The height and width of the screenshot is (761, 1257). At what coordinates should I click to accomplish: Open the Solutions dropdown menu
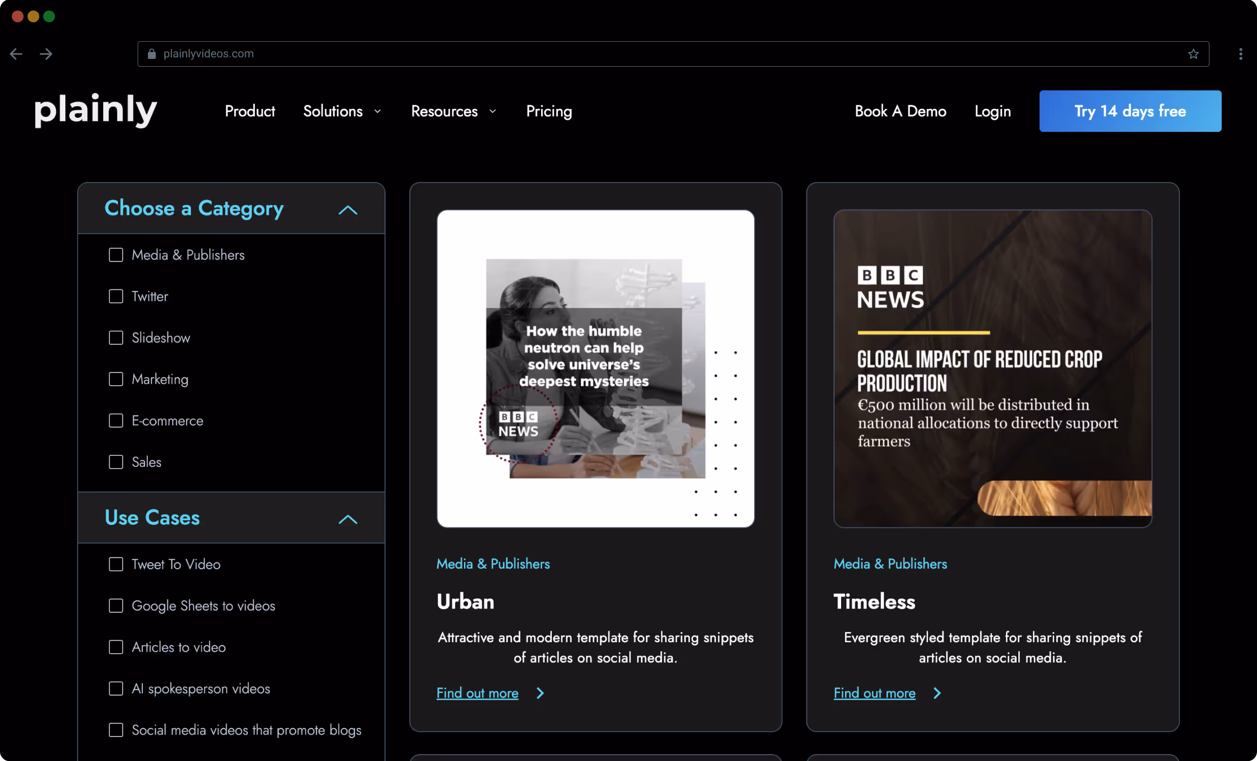tap(342, 111)
